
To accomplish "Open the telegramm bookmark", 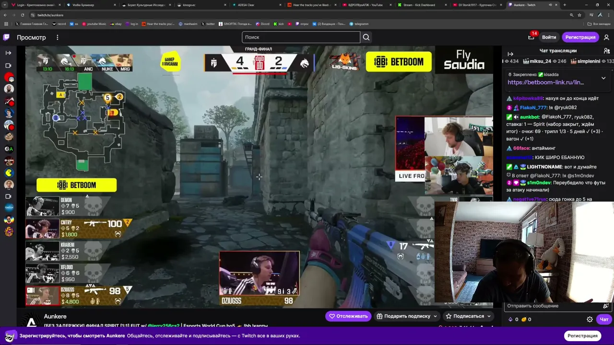I will pos(359,24).
